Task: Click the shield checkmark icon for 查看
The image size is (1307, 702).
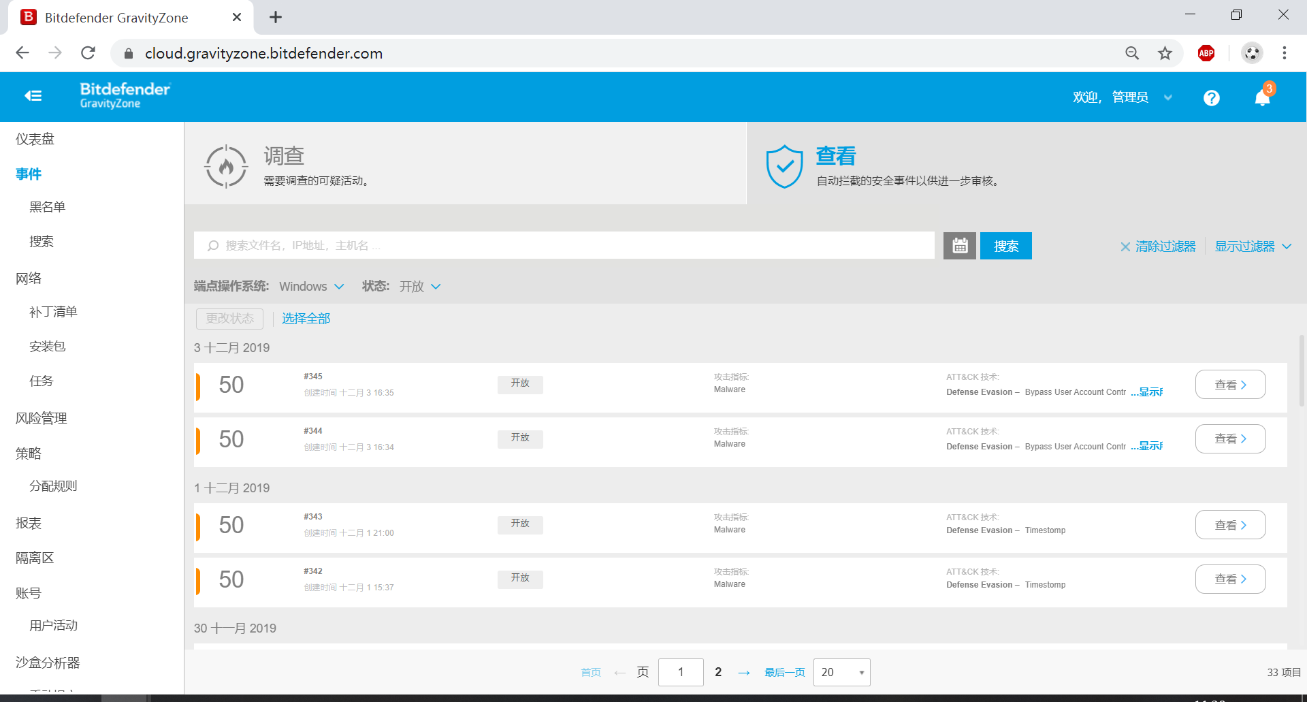Action: click(x=784, y=166)
